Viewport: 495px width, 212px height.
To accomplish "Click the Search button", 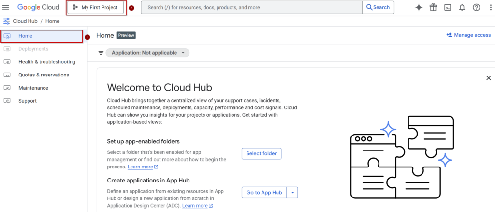I will tap(378, 7).
